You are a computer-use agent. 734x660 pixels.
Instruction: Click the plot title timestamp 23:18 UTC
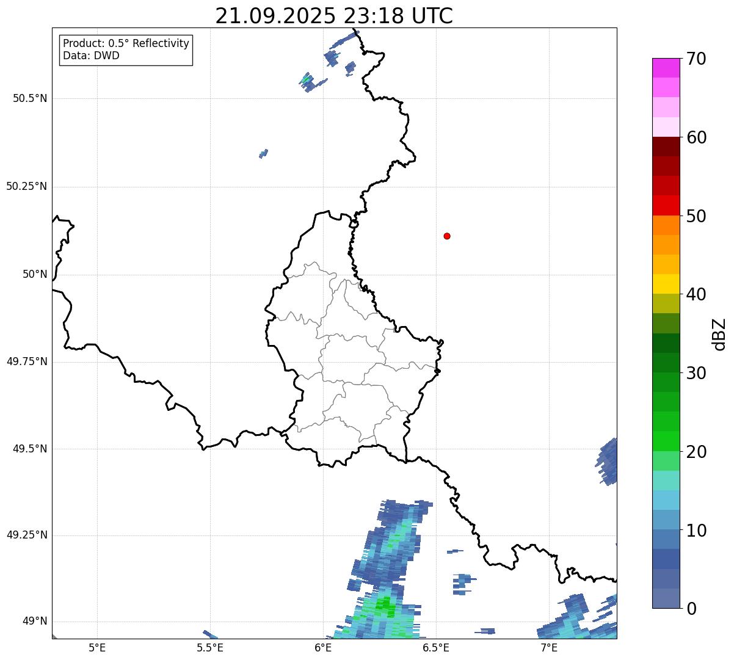pos(334,16)
